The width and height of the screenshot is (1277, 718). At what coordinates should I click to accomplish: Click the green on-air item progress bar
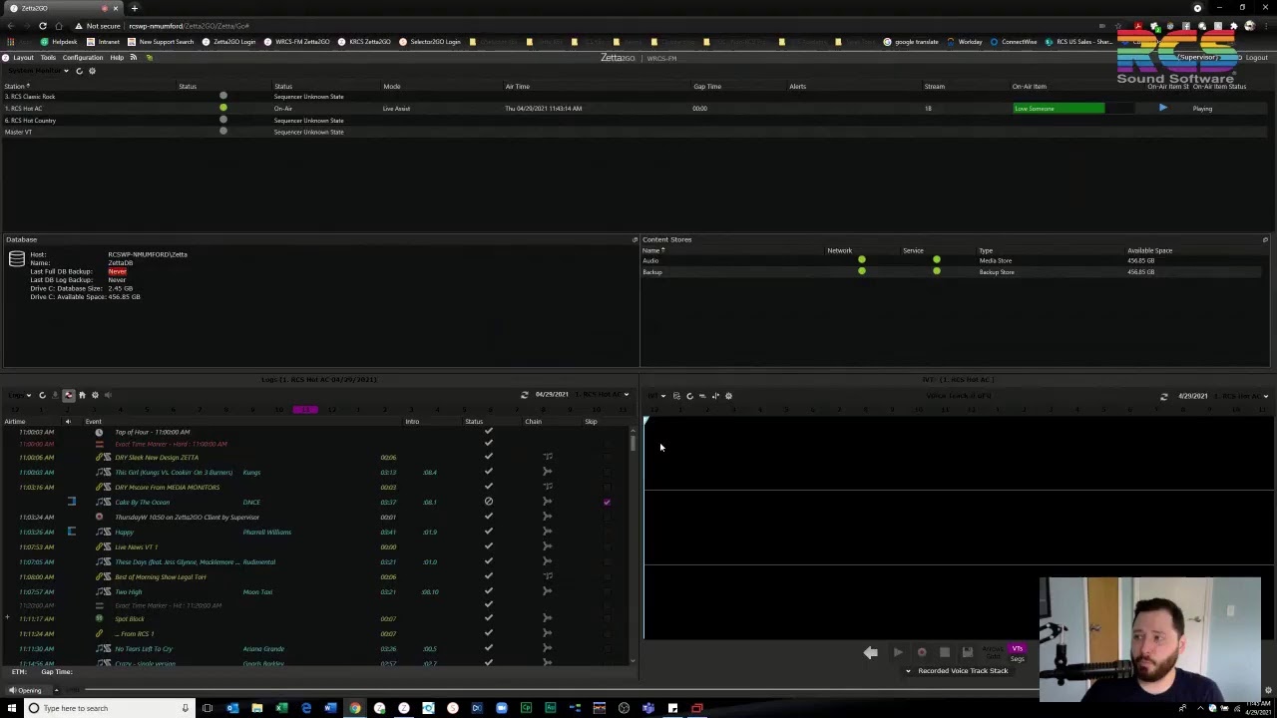[1059, 108]
